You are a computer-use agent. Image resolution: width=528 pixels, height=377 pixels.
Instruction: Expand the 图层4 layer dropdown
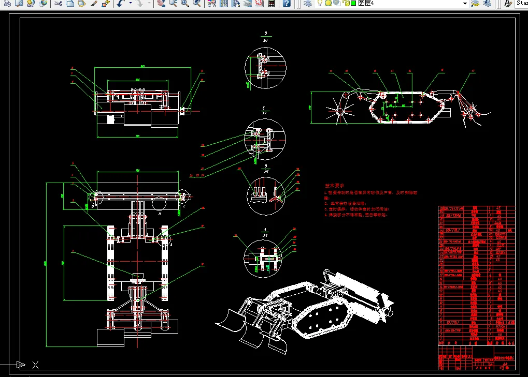465,3
